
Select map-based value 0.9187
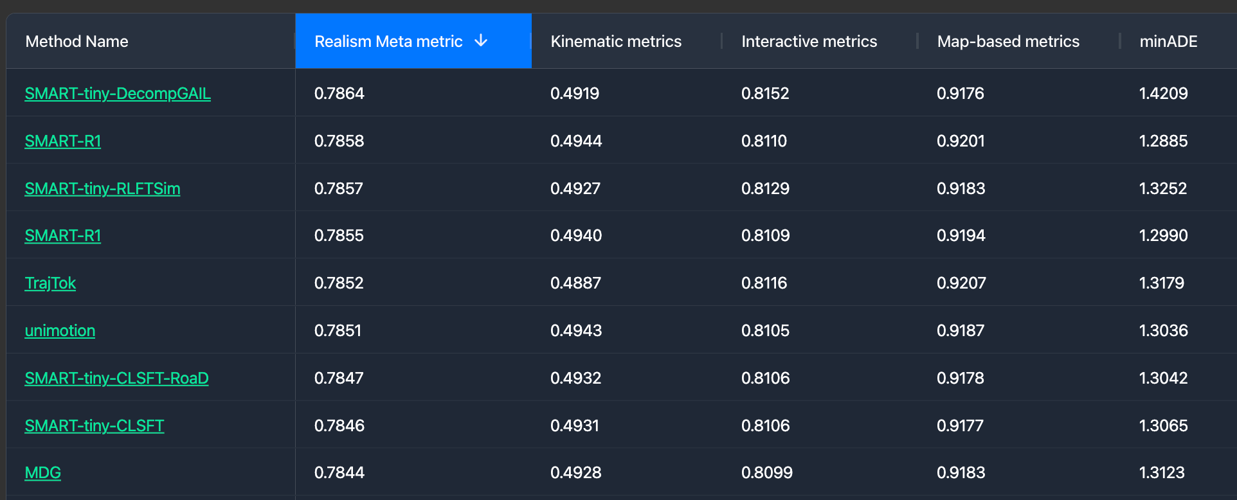(961, 331)
